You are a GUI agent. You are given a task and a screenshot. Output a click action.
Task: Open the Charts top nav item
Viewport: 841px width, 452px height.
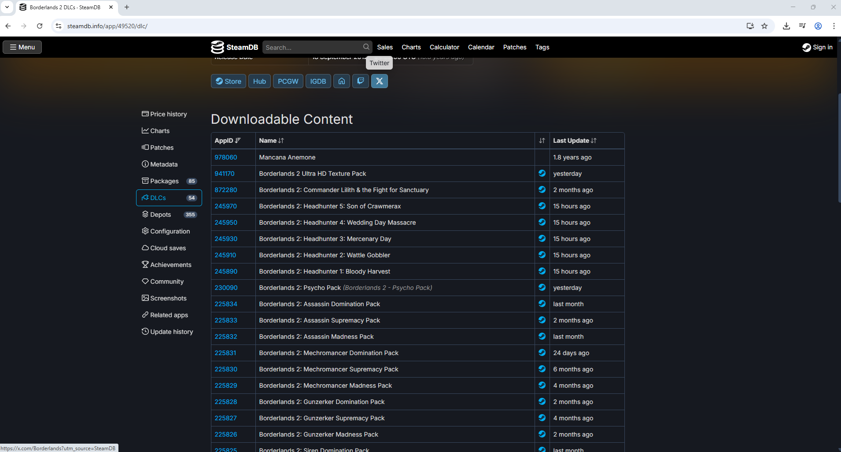point(411,47)
